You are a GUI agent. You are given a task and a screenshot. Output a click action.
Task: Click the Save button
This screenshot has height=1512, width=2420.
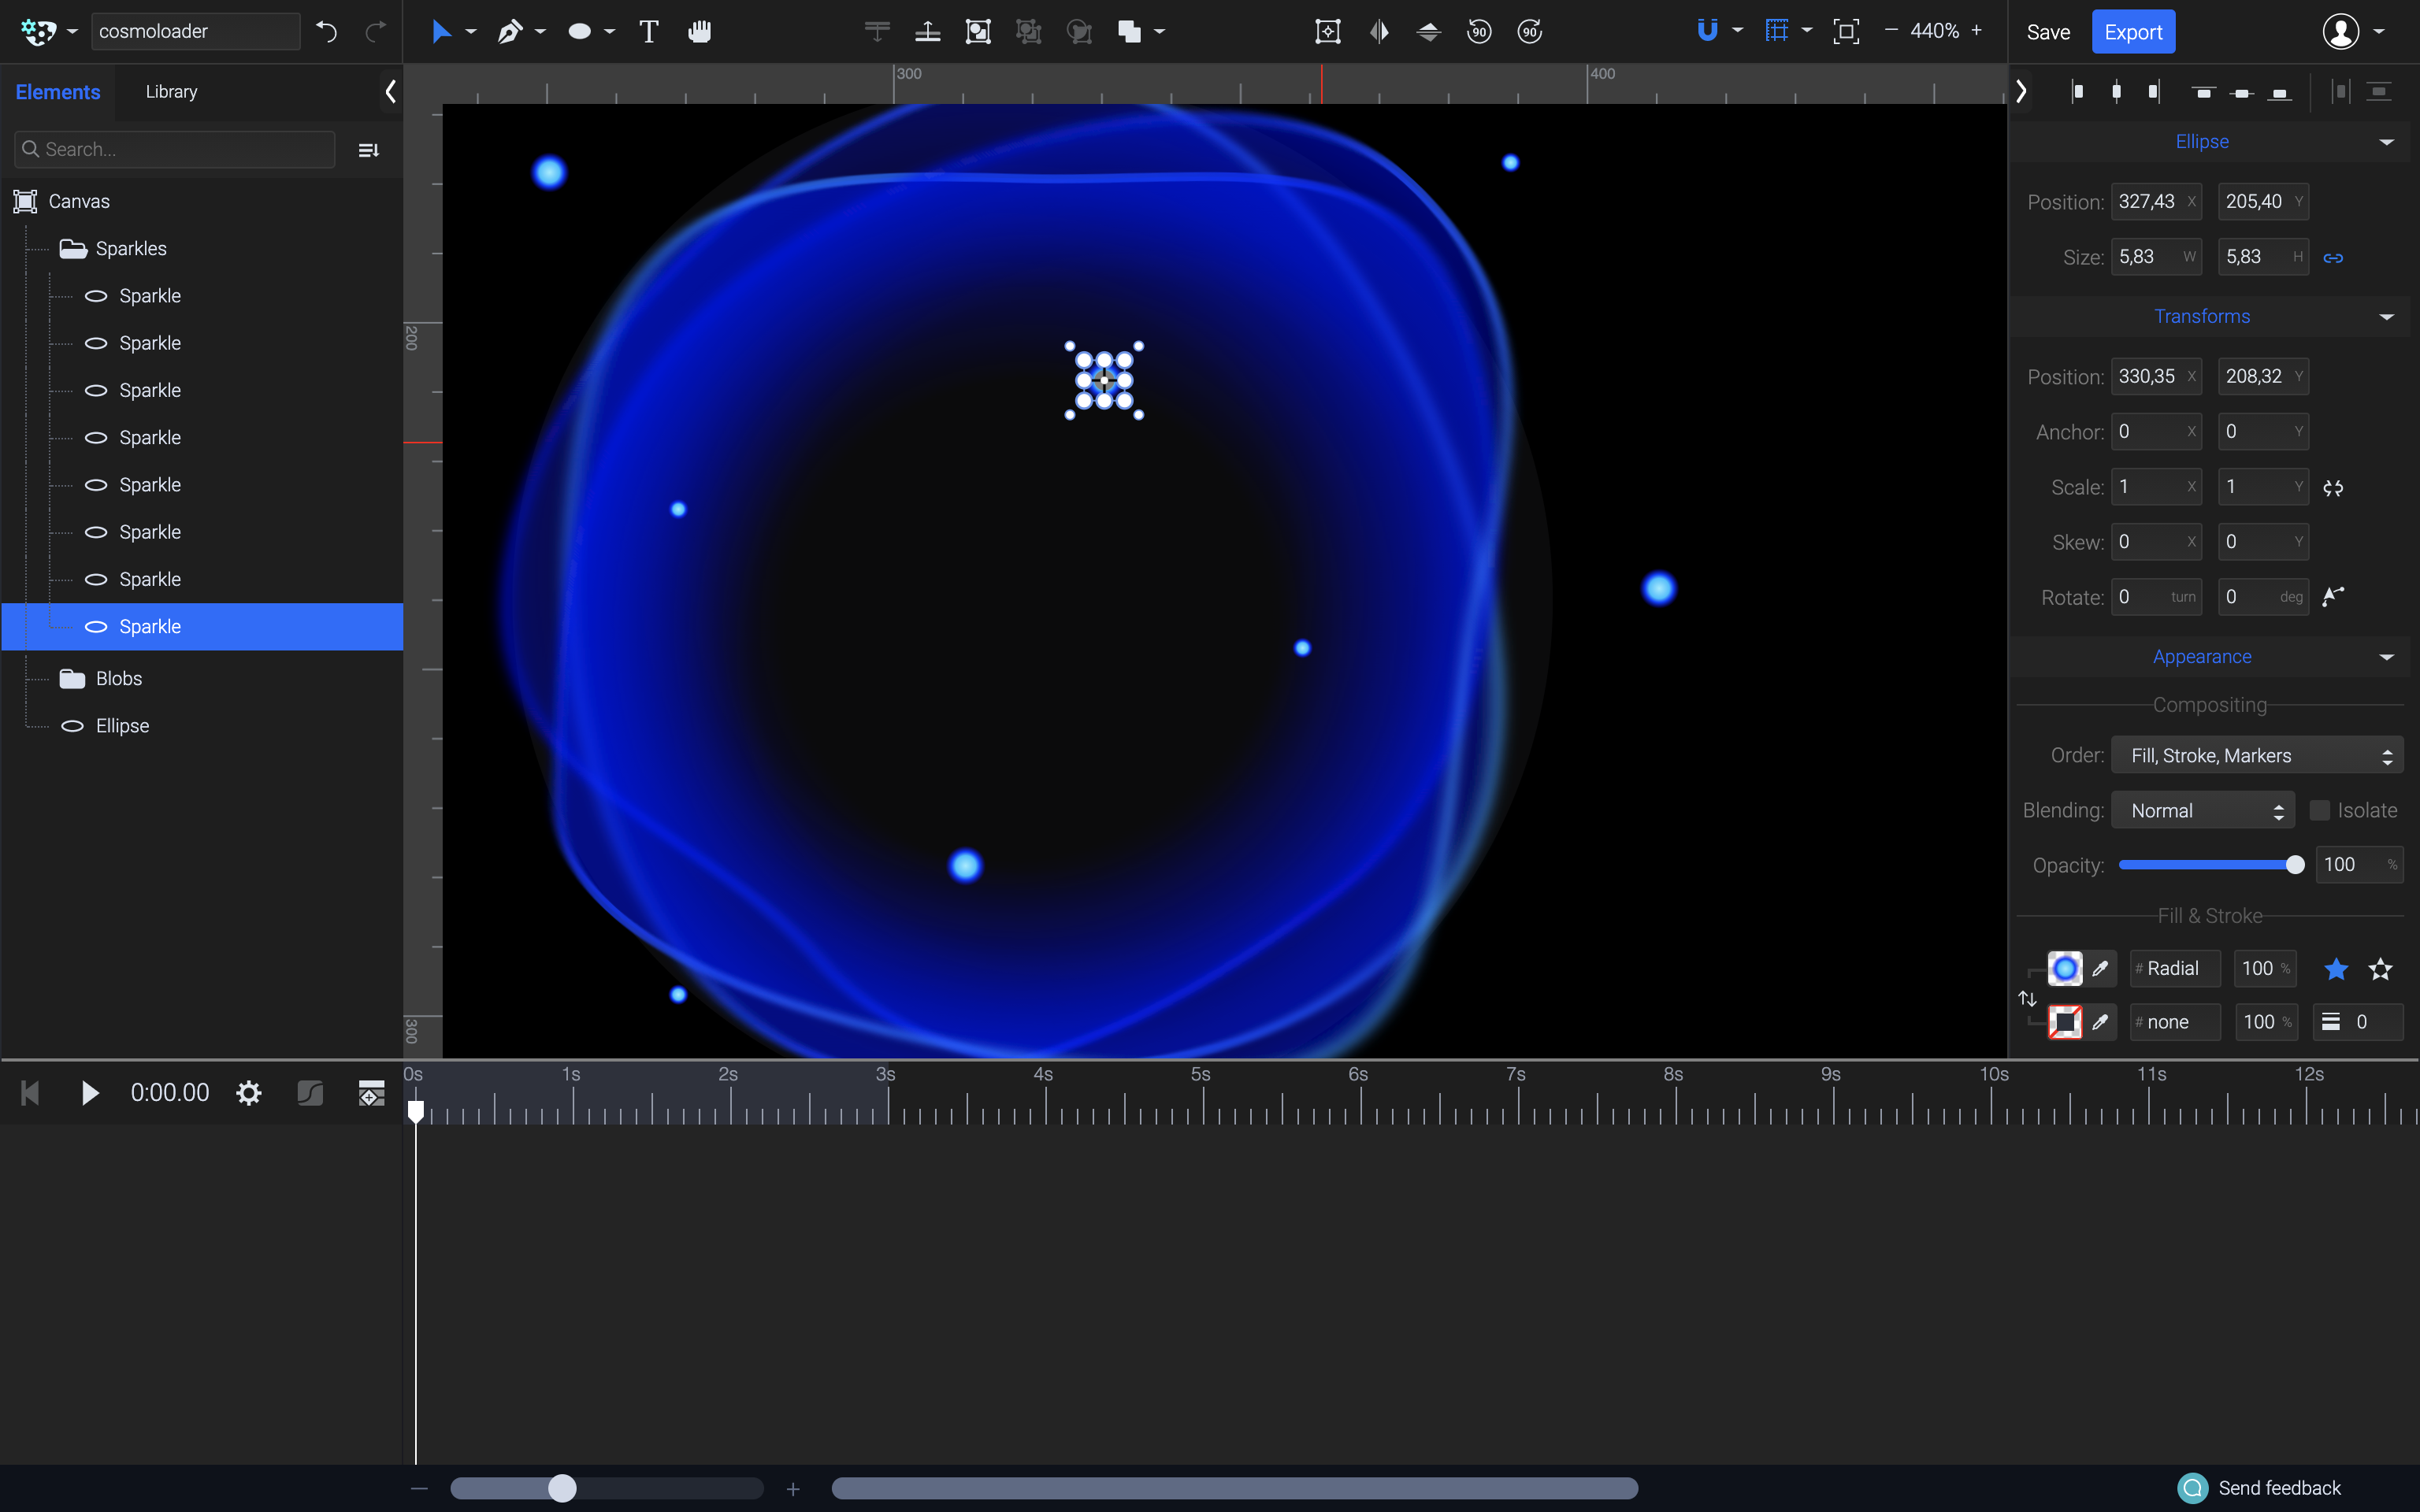point(2048,31)
